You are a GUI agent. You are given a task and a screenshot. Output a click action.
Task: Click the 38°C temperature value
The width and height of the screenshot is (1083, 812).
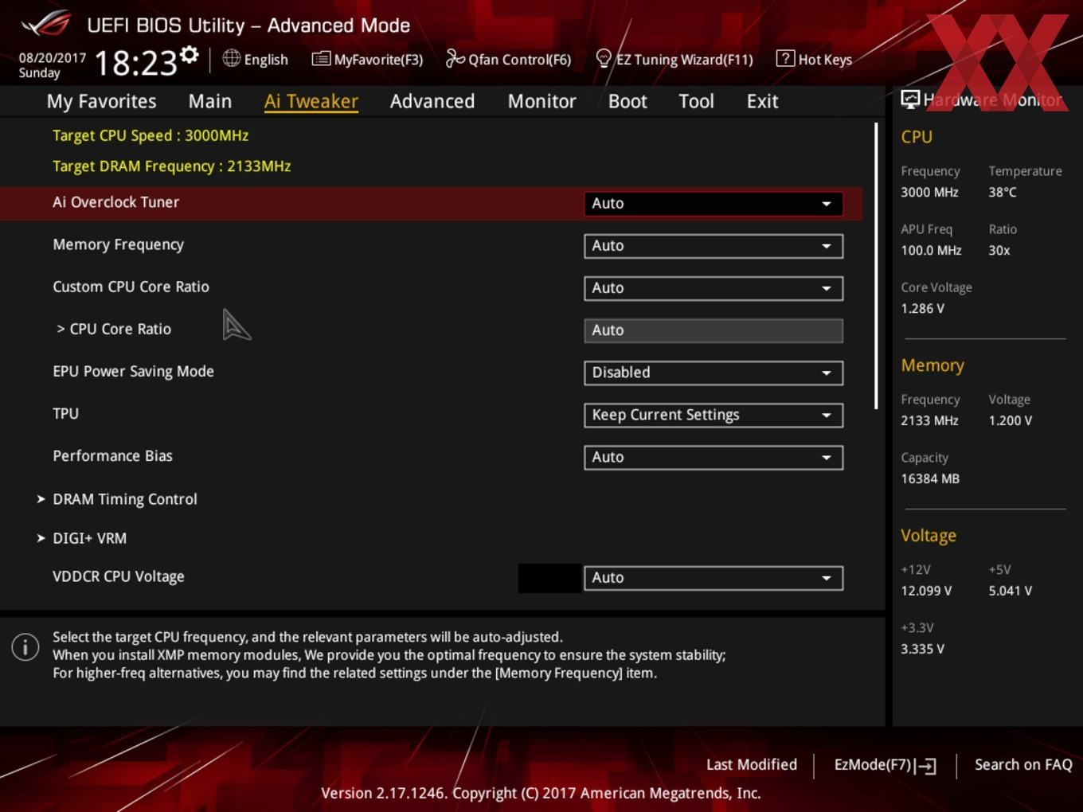(x=1003, y=192)
